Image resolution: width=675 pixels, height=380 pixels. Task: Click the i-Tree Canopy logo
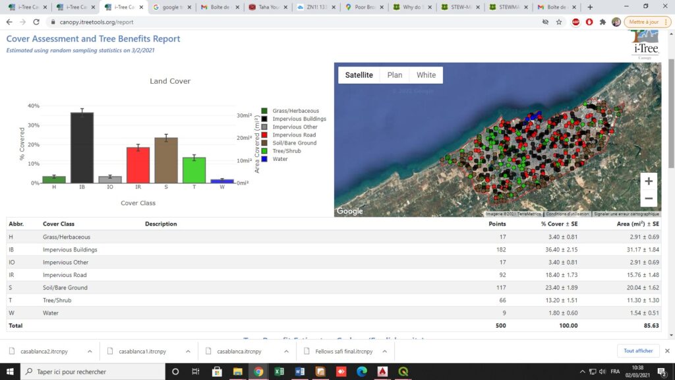[645, 45]
